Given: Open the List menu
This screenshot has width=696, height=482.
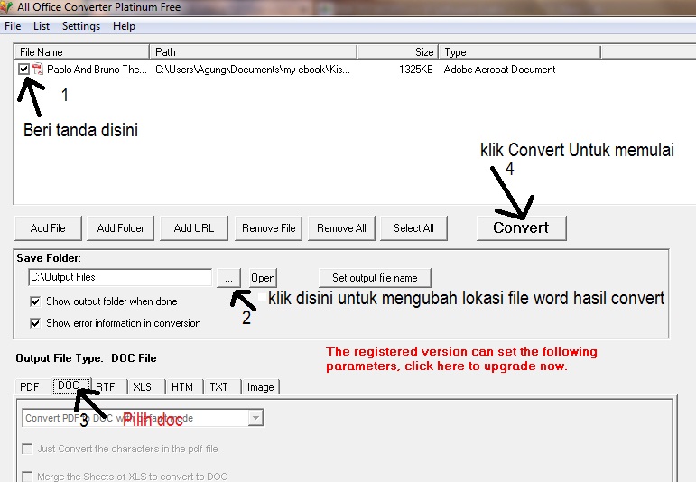Looking at the screenshot, I should (42, 26).
